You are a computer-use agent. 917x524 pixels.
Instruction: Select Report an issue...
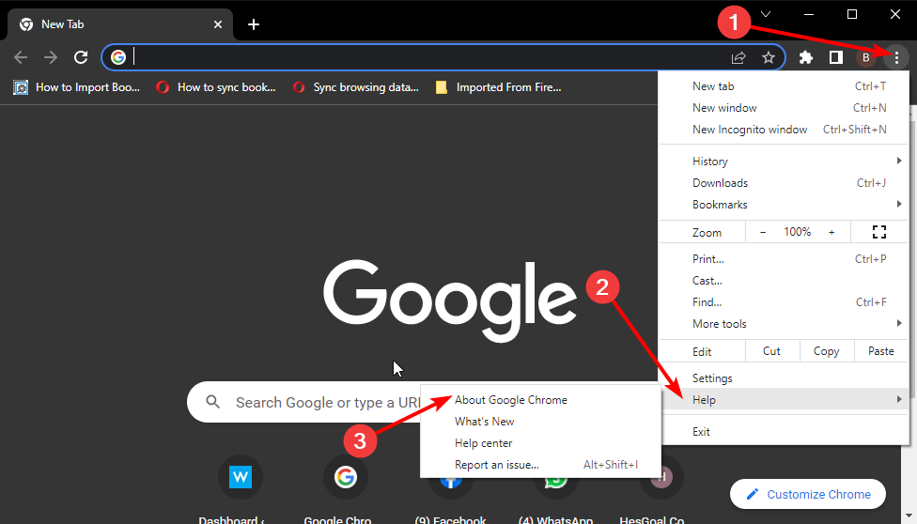[540, 465]
